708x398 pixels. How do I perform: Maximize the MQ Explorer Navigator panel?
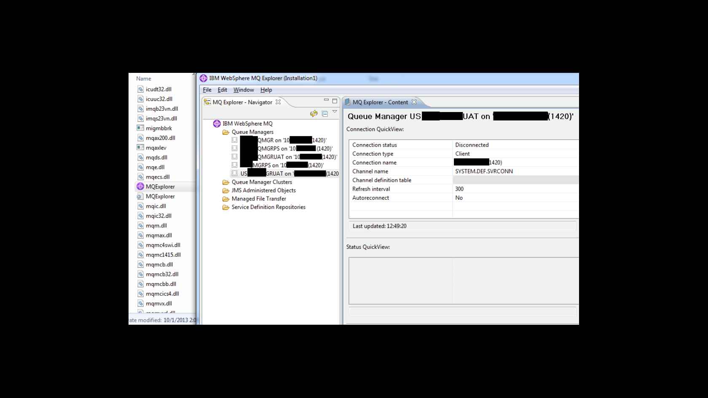point(335,101)
